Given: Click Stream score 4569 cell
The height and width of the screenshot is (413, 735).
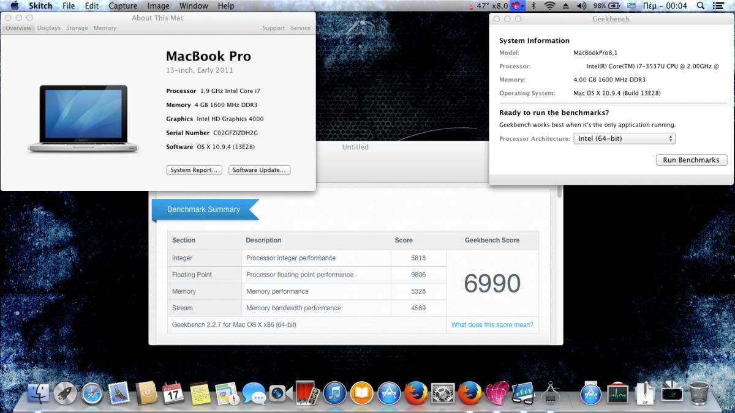Looking at the screenshot, I should [x=419, y=308].
